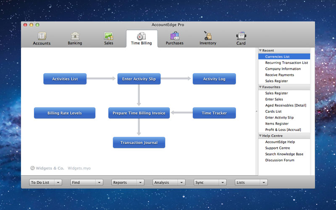The width and height of the screenshot is (336, 210).
Task: Open Items Register in Favourites
Action: tap(284, 123)
